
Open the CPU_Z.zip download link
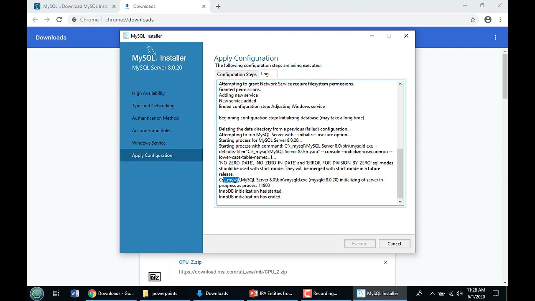click(x=190, y=262)
